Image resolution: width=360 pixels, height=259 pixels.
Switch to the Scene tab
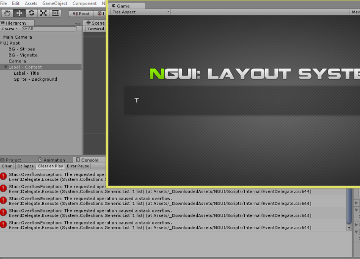95,23
